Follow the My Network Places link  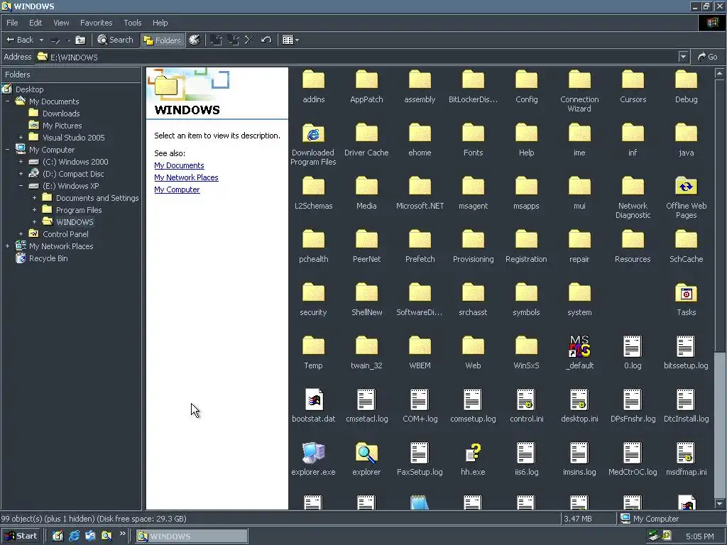(x=186, y=177)
